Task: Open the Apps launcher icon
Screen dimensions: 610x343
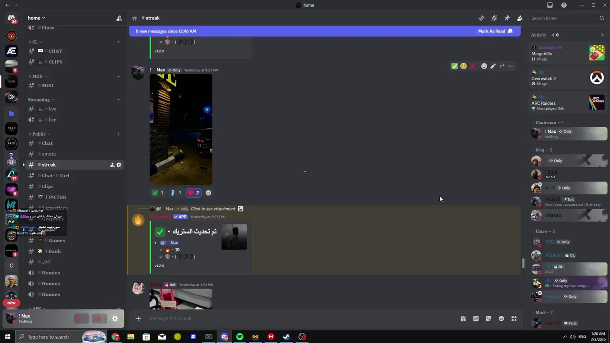Action: pyautogui.click(x=514, y=319)
